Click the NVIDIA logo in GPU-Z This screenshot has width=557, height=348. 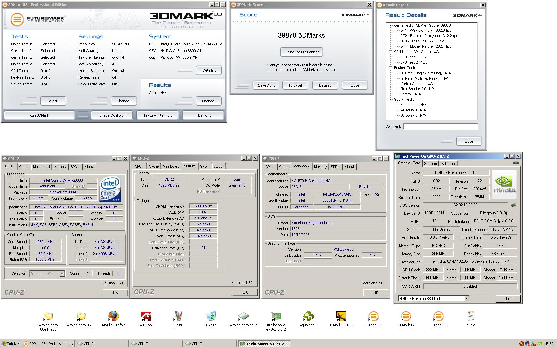click(x=504, y=184)
